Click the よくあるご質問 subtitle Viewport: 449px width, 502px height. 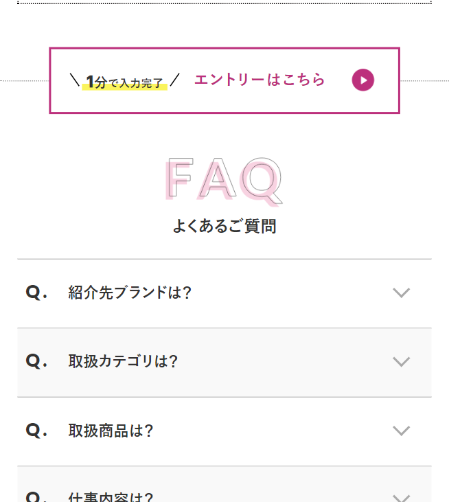click(224, 227)
